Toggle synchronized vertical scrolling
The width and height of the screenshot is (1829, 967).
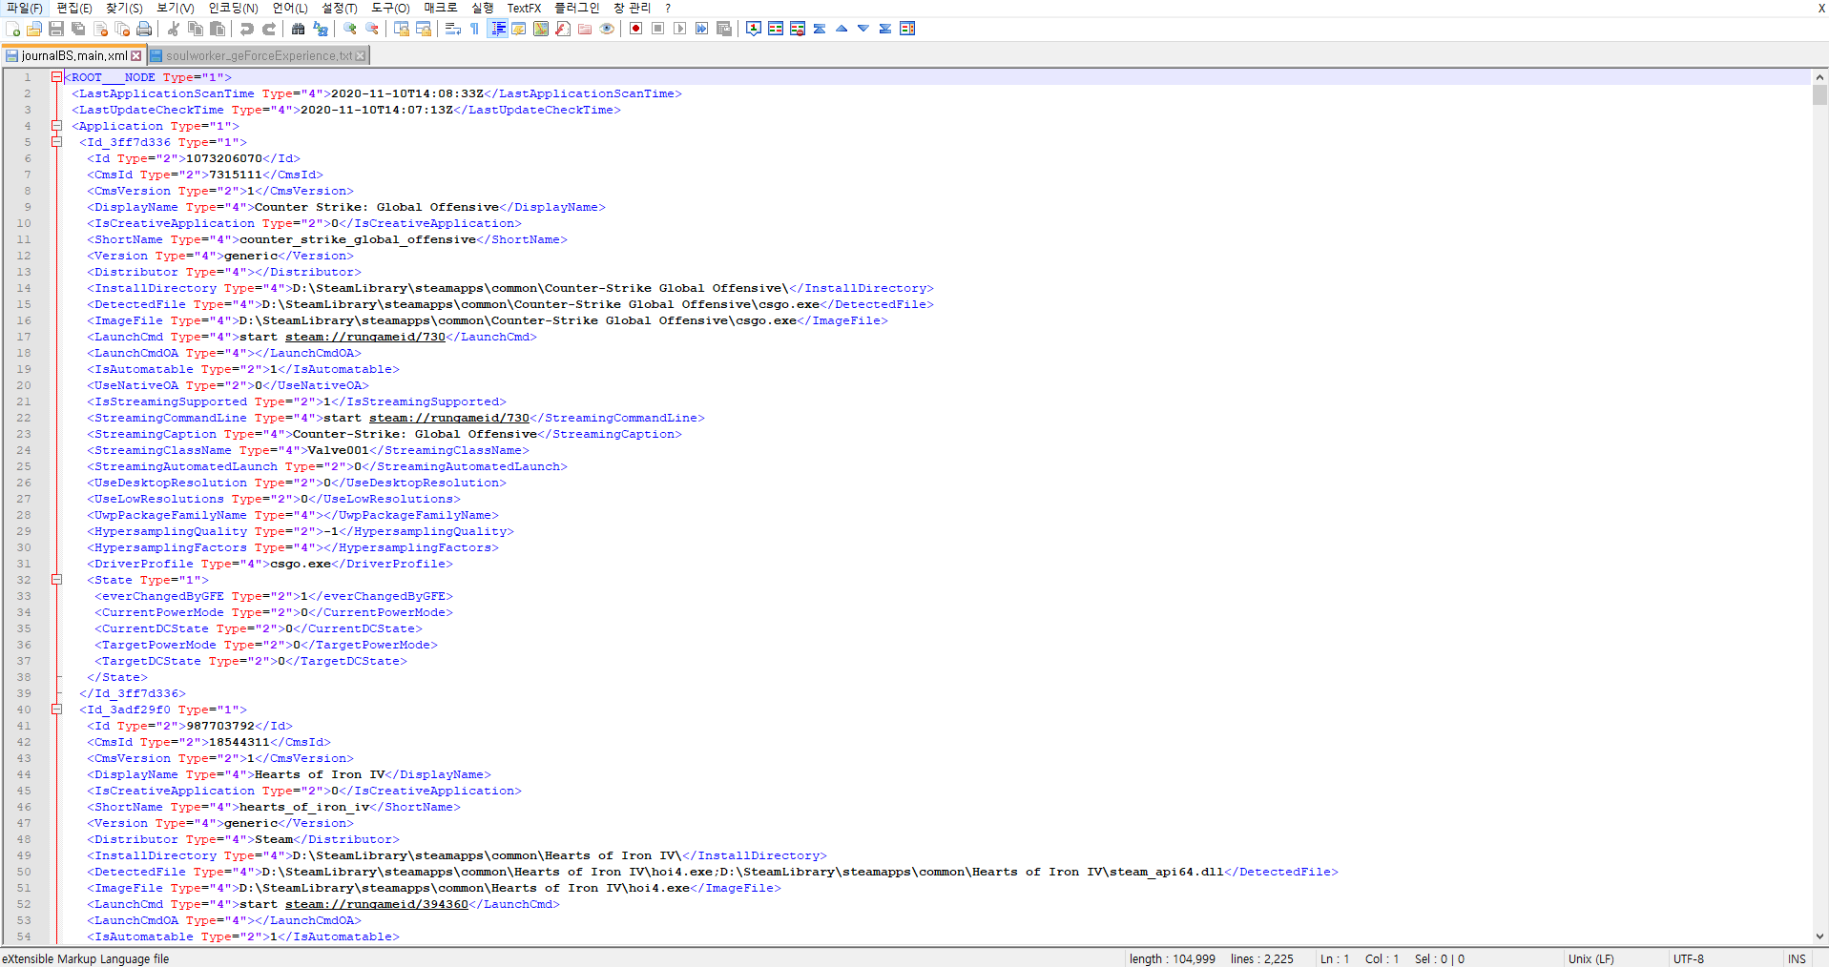pos(402,29)
